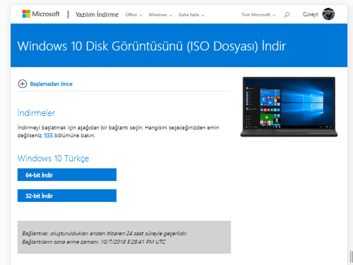
Task: Click the Windows 10 laptop image
Action: pyautogui.click(x=288, y=106)
